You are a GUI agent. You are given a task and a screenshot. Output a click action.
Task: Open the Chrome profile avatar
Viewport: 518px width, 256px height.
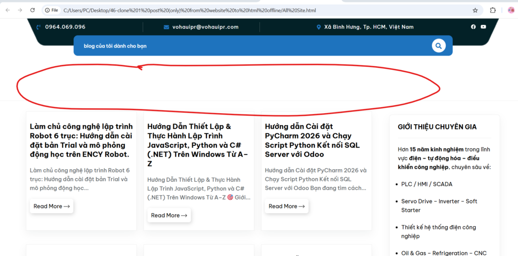[511, 10]
